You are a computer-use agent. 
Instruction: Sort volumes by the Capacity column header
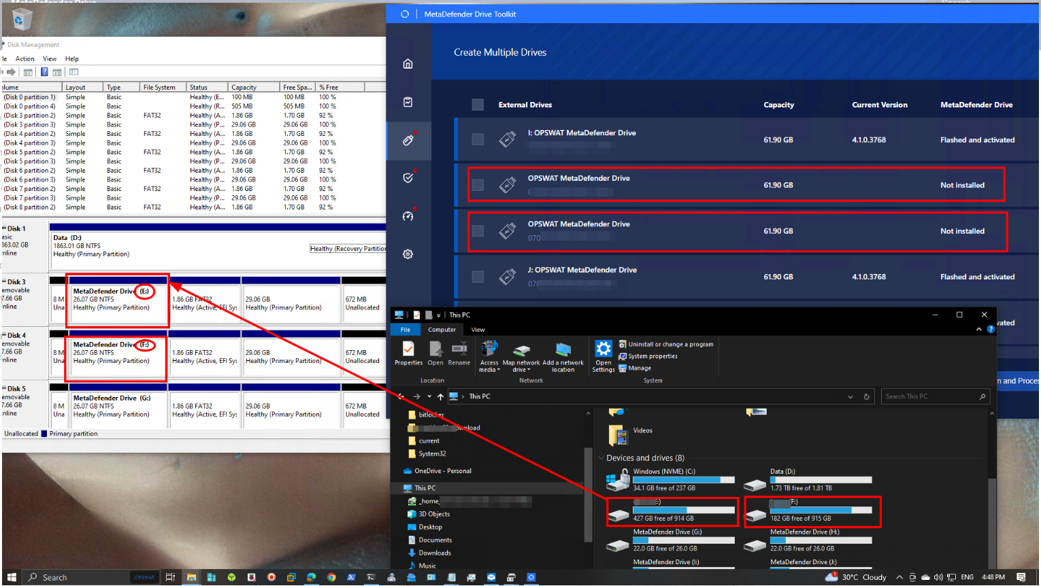point(254,87)
